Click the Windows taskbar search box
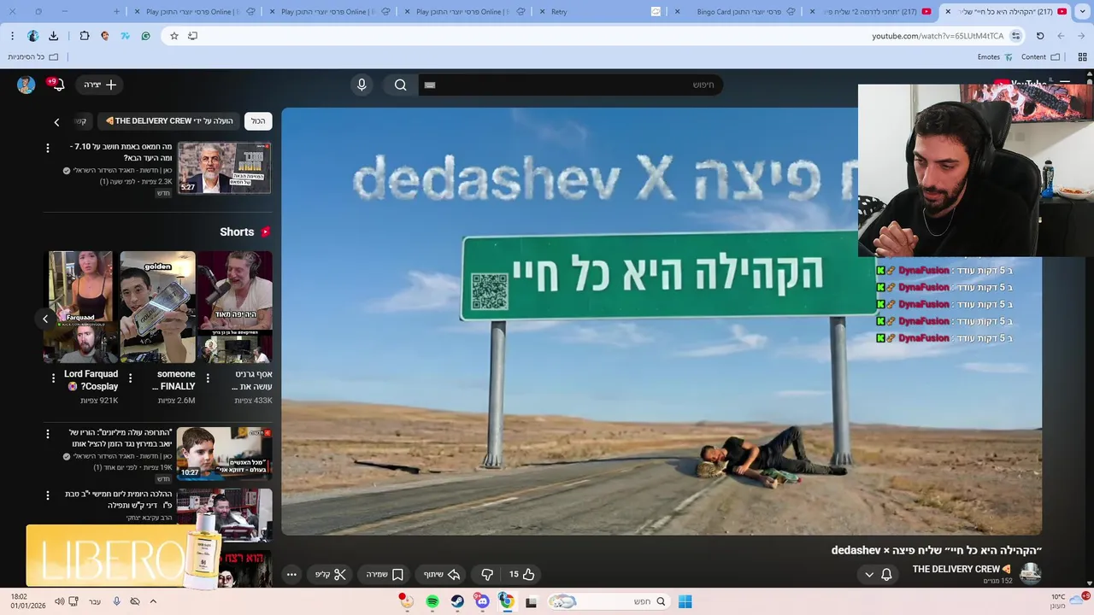 click(x=609, y=601)
